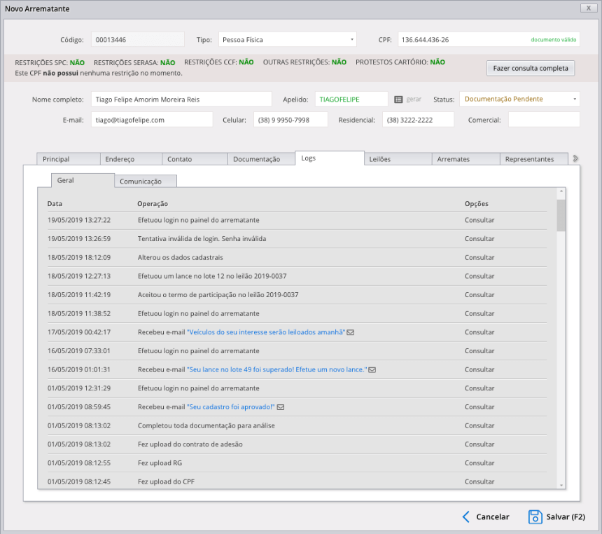Focus the empty Comercial phone field
Viewport: 602px width, 534px height.
click(x=543, y=120)
